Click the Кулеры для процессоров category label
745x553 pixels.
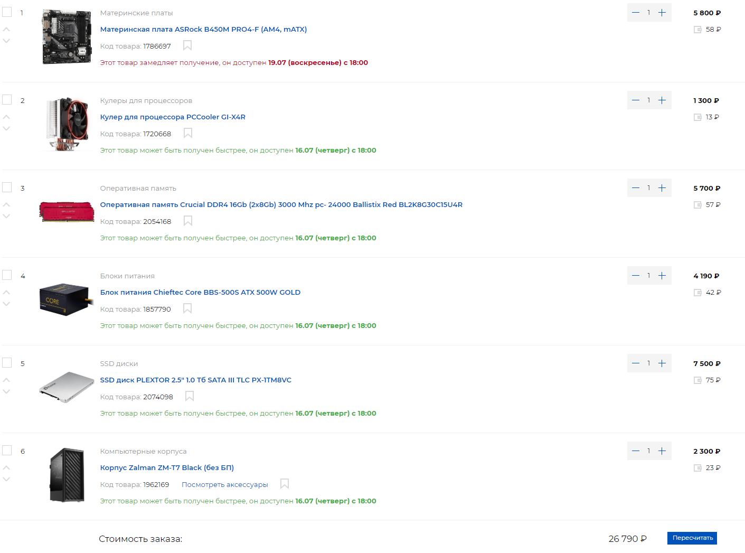coord(146,100)
